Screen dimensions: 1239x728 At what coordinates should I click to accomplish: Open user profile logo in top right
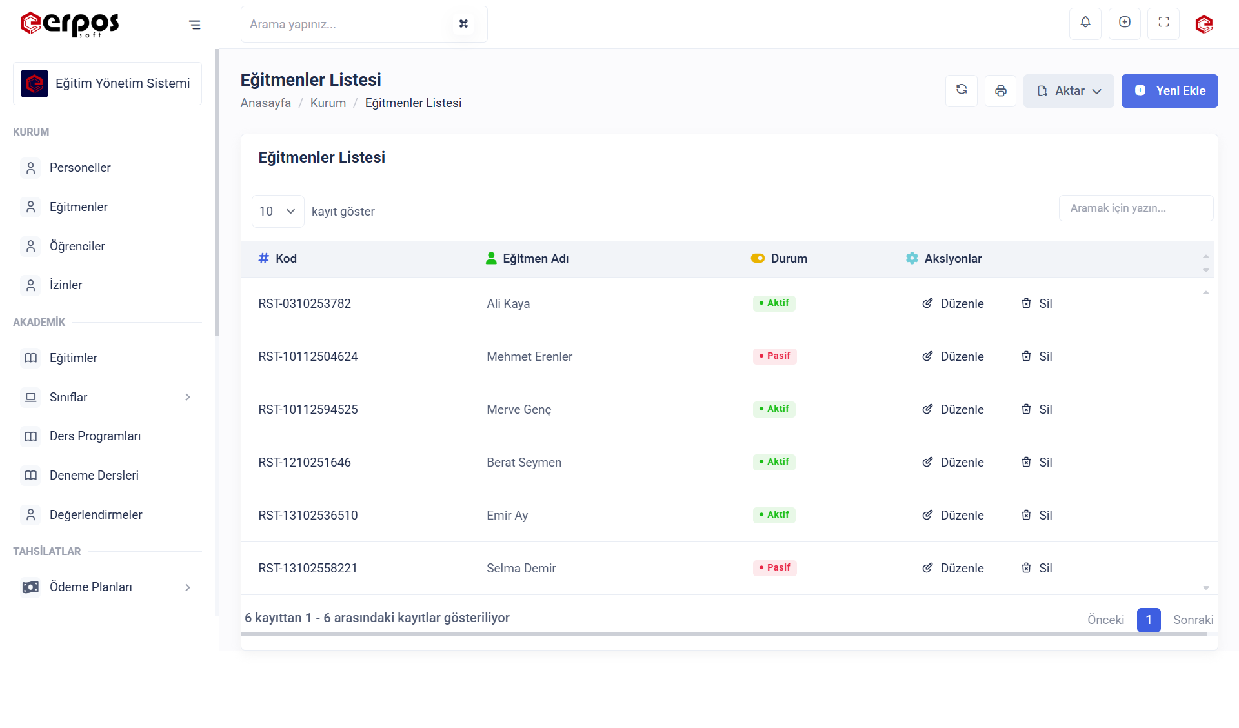(x=1204, y=25)
